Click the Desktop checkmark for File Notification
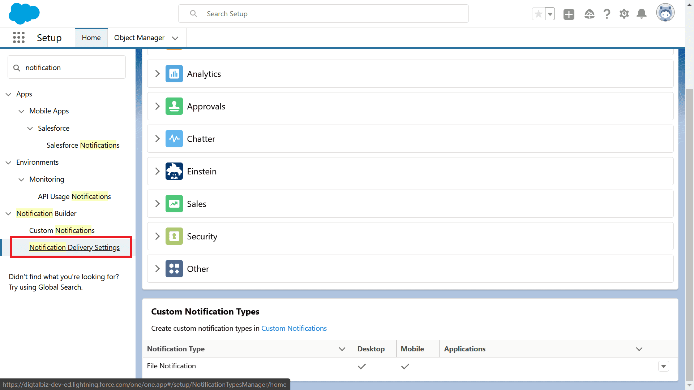This screenshot has height=390, width=694. point(362,366)
